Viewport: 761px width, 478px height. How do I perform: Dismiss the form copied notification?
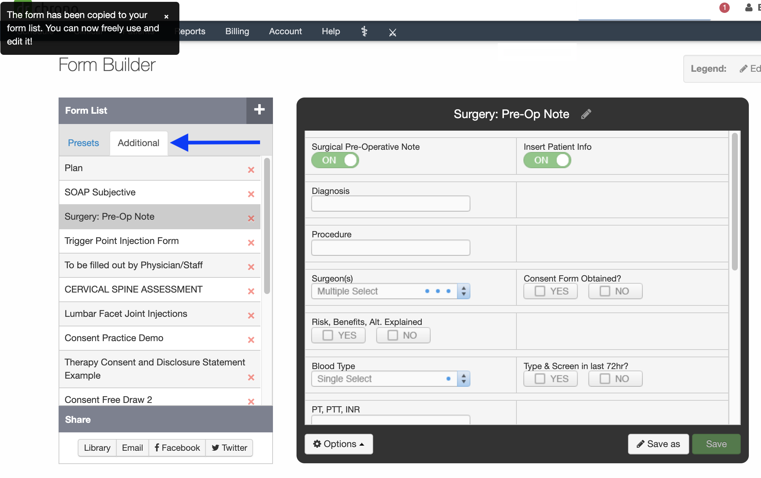(x=166, y=17)
